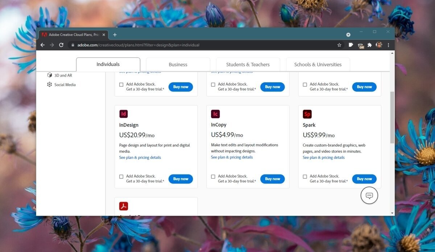This screenshot has width=435, height=252.
Task: Open the Chrome three-dot menu
Action: pyautogui.click(x=388, y=45)
